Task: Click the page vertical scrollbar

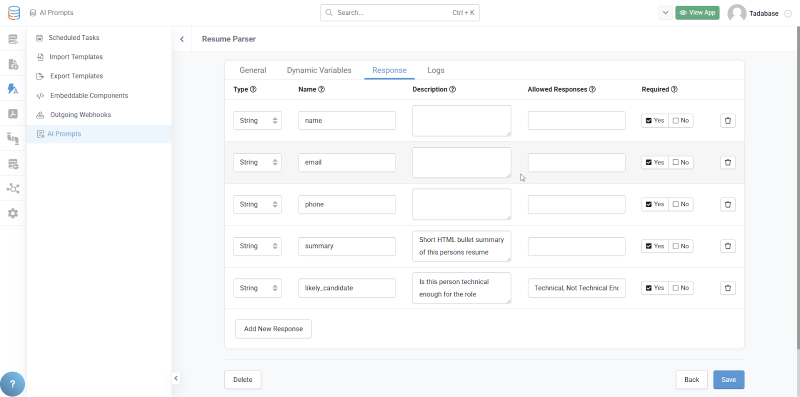Action: coord(798,187)
